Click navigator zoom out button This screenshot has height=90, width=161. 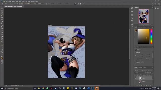(x=140, y=25)
